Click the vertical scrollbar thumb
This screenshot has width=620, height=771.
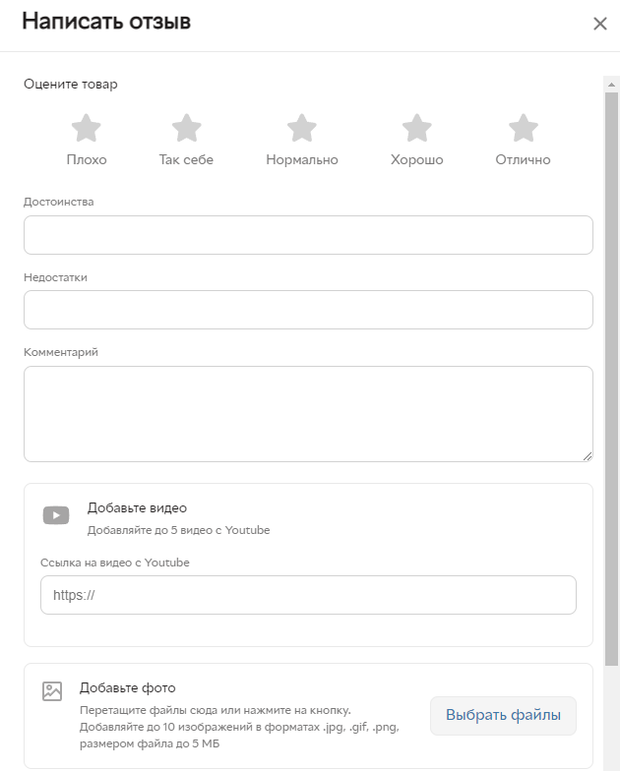(x=611, y=379)
